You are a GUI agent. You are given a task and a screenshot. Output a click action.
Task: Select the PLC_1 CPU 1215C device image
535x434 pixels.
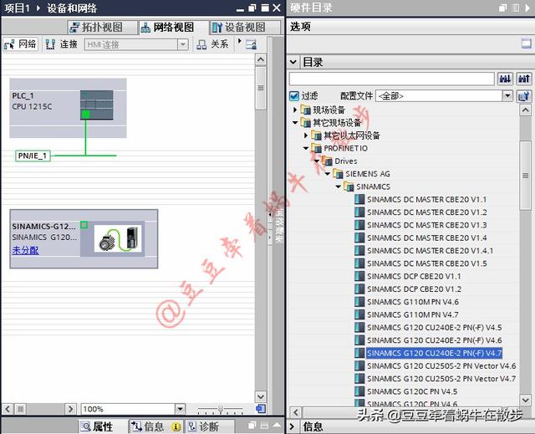(97, 105)
